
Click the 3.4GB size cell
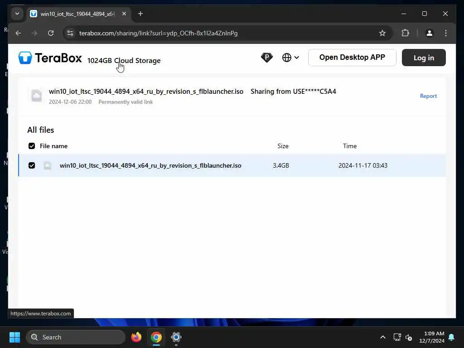(281, 165)
